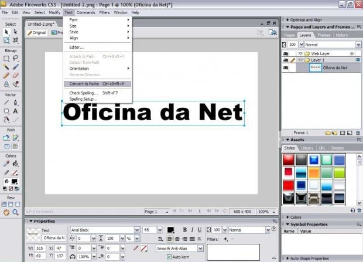Open the Filters menu
This screenshot has width=363, height=262.
pyautogui.click(x=104, y=12)
